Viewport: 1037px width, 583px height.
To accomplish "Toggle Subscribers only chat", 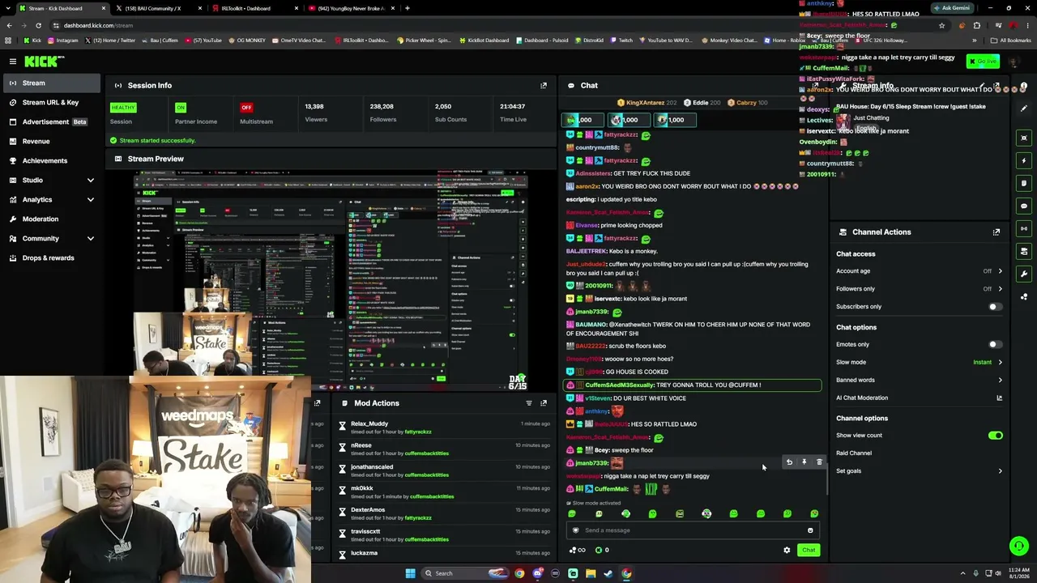I will 994,307.
